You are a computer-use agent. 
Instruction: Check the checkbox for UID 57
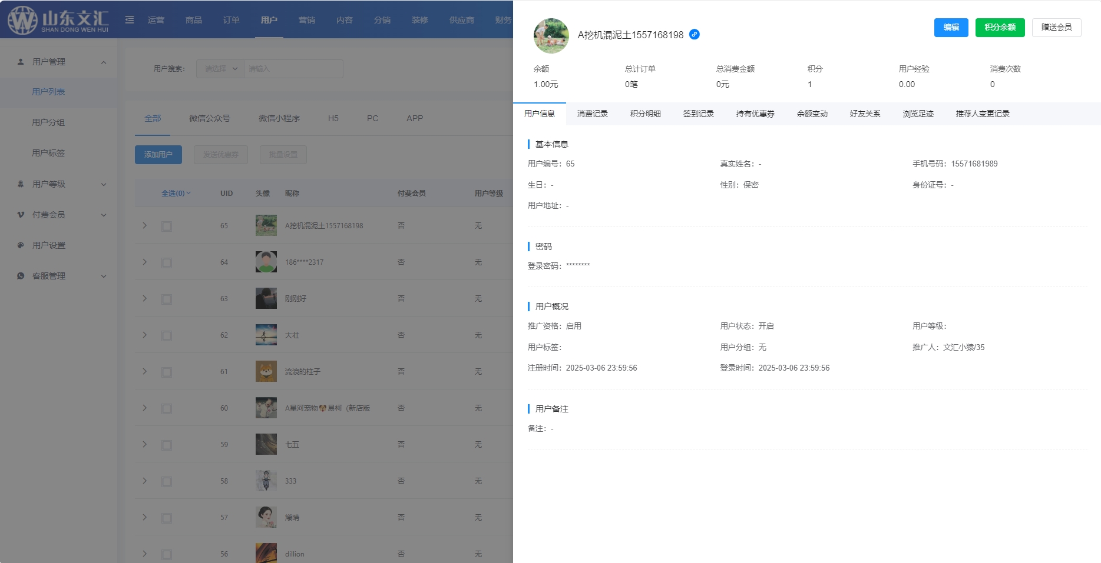pos(167,518)
